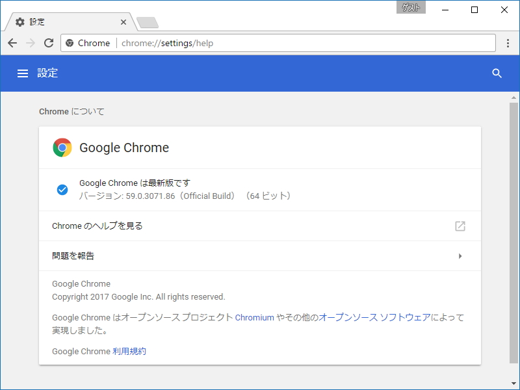Click the gear favicon on the 設定 tab
520x390 pixels.
[19, 21]
